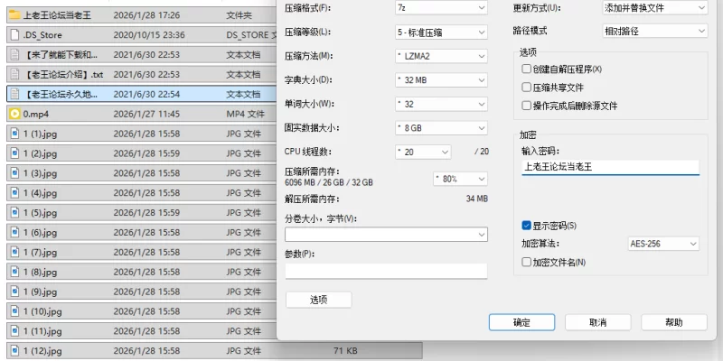
Task: Click the MP4 文件 type cell
Action: coord(245,114)
